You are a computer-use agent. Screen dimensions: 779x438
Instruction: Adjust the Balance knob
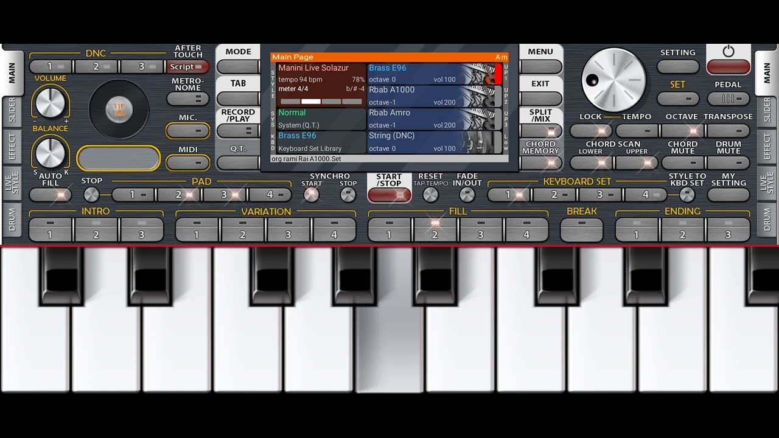coord(50,152)
